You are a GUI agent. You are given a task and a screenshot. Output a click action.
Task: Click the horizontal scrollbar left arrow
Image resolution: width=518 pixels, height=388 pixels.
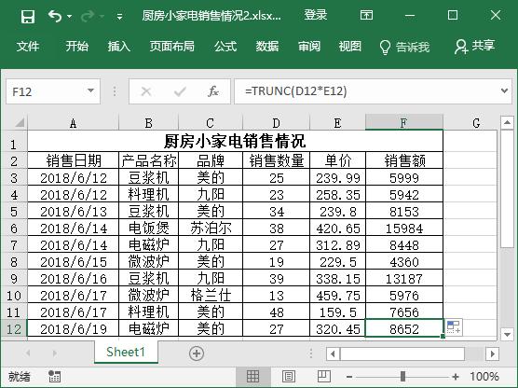[x=333, y=353]
